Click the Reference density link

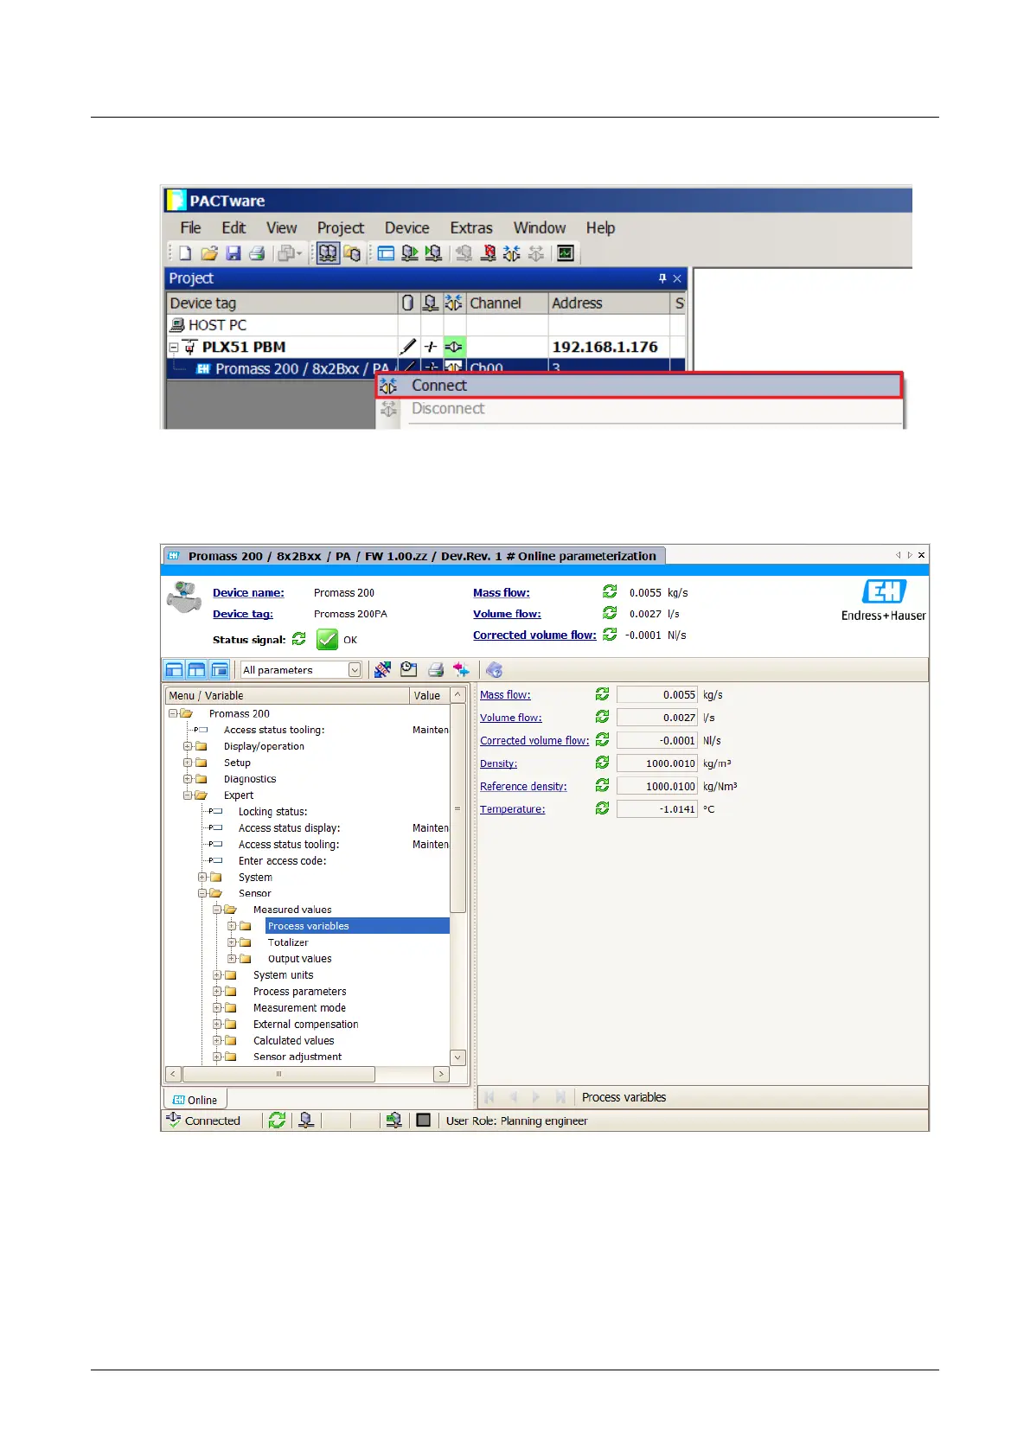tap(523, 786)
